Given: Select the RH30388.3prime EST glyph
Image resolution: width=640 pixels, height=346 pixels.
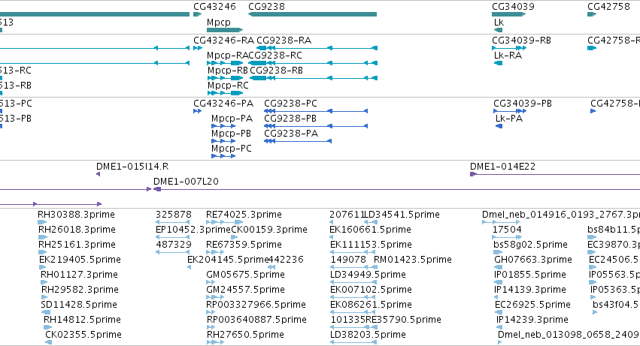Looking at the screenshot, I should coord(42,222).
